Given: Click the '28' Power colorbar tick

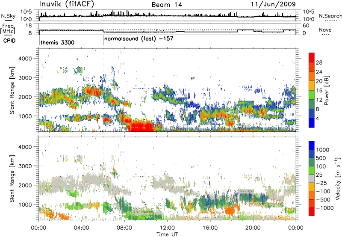Looking at the screenshot, I should tap(319, 62).
